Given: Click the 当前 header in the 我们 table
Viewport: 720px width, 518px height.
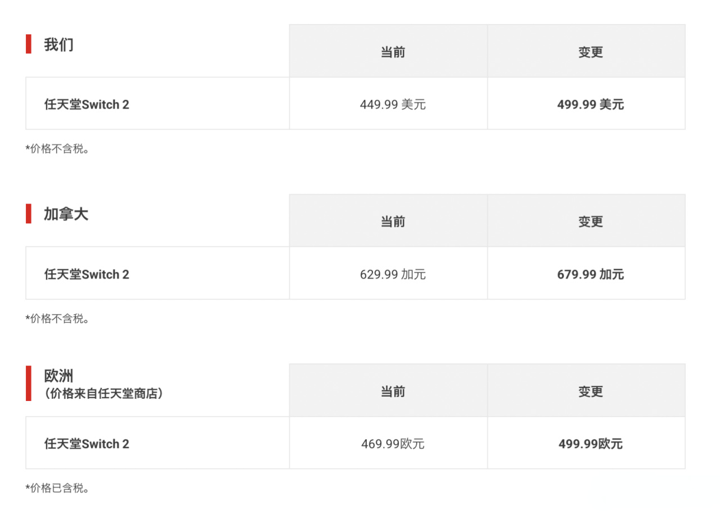Looking at the screenshot, I should [393, 52].
